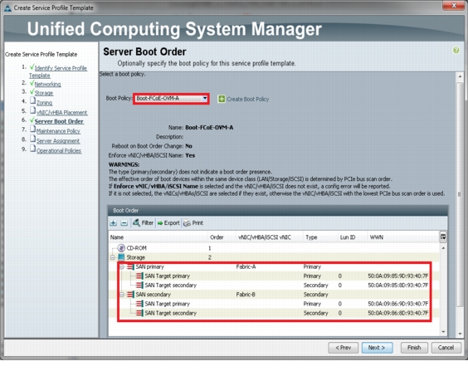Click the plus add icon in Boot Order toolbar
This screenshot has width=468, height=371.
point(113,223)
